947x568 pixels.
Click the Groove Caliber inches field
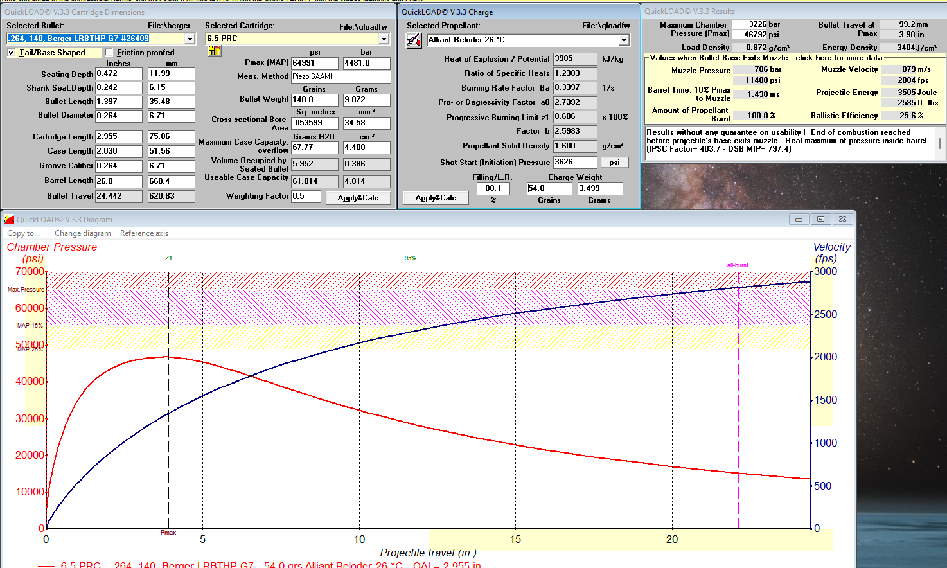pyautogui.click(x=119, y=166)
